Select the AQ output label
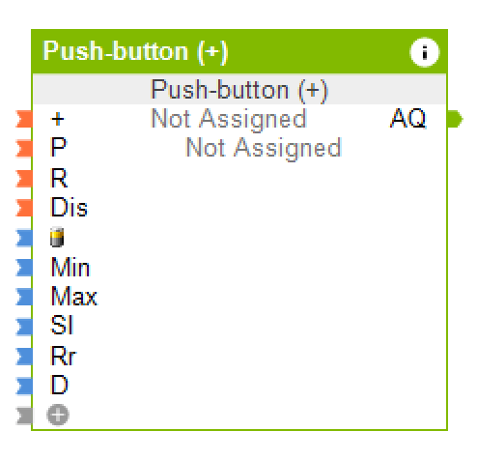Viewport: 477px width, 460px height. tap(408, 119)
